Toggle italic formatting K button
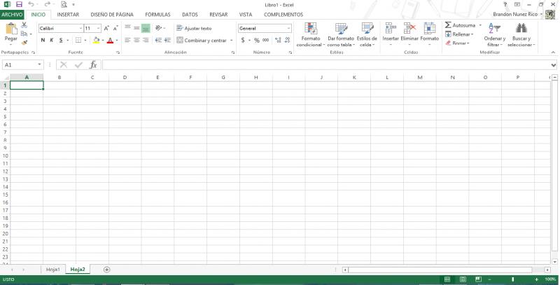Image resolution: width=560 pixels, height=285 pixels. pyautogui.click(x=52, y=40)
